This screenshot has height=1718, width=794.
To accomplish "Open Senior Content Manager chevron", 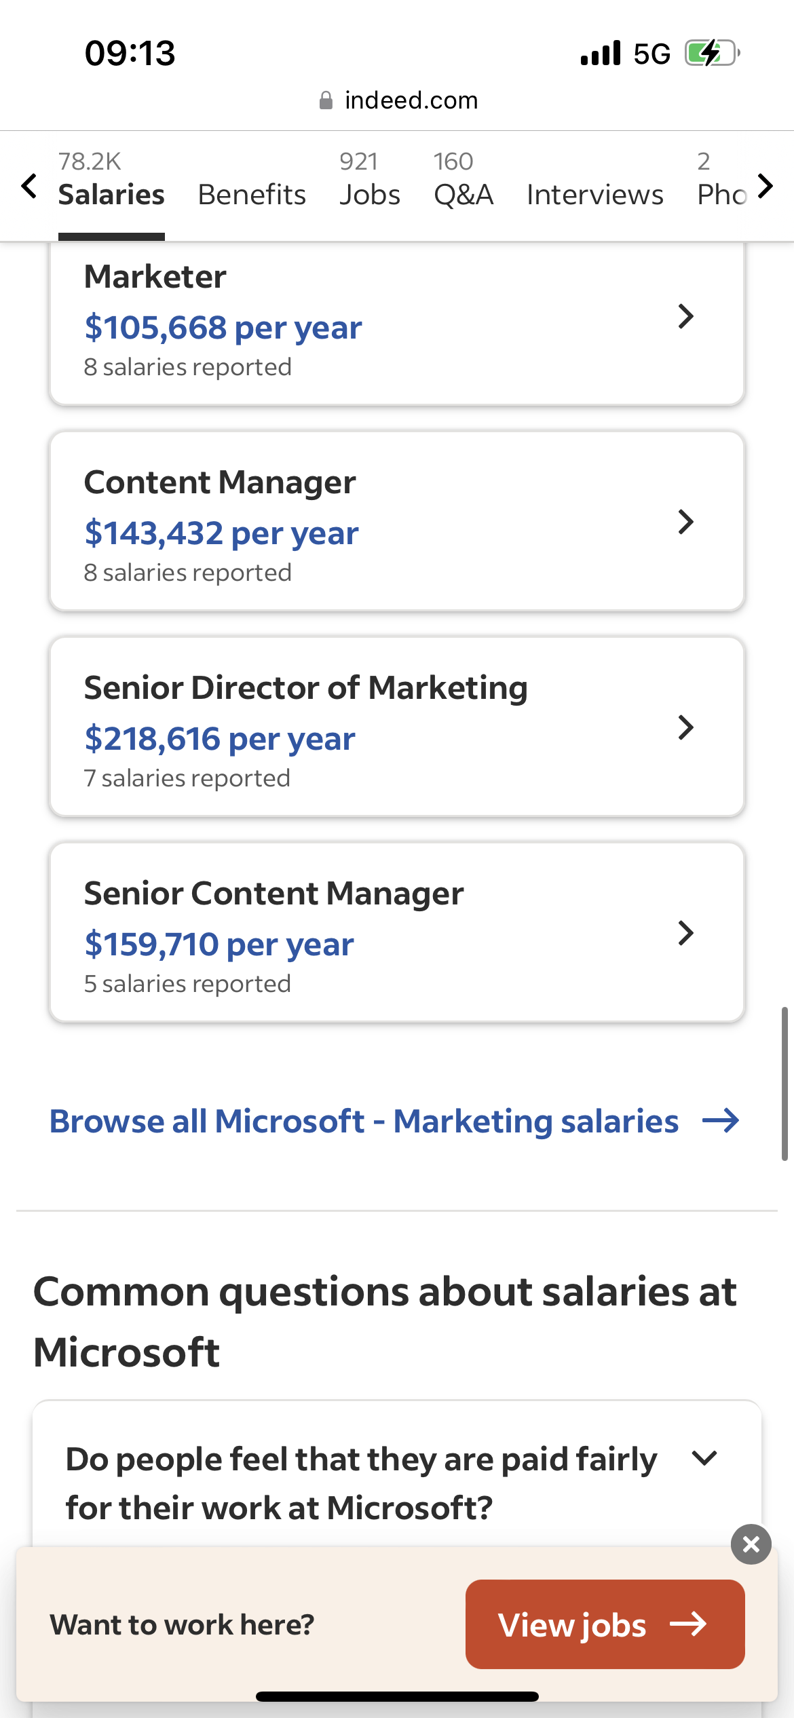I will click(686, 933).
